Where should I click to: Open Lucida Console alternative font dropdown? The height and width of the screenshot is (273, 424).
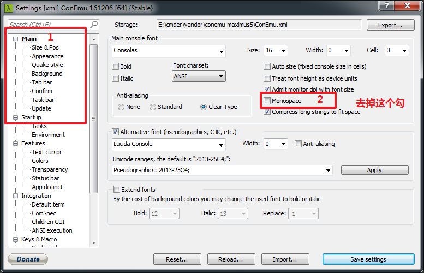[x=221, y=145]
